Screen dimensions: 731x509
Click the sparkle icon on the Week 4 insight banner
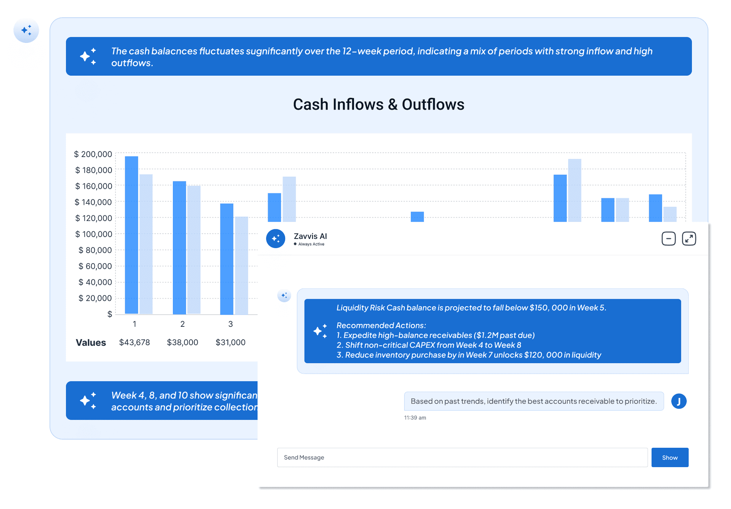tap(88, 401)
